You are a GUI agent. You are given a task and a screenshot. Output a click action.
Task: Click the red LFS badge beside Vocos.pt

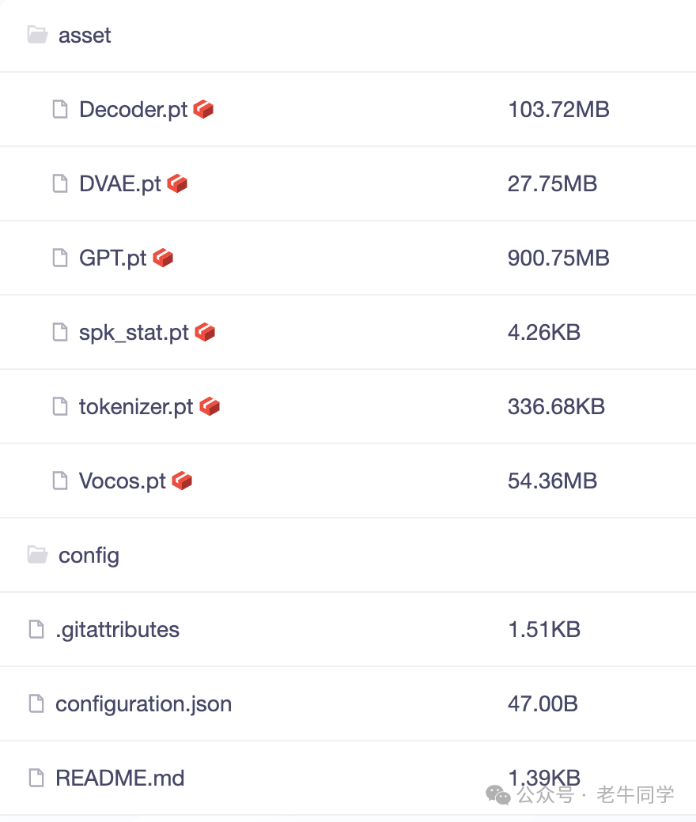pyautogui.click(x=182, y=481)
